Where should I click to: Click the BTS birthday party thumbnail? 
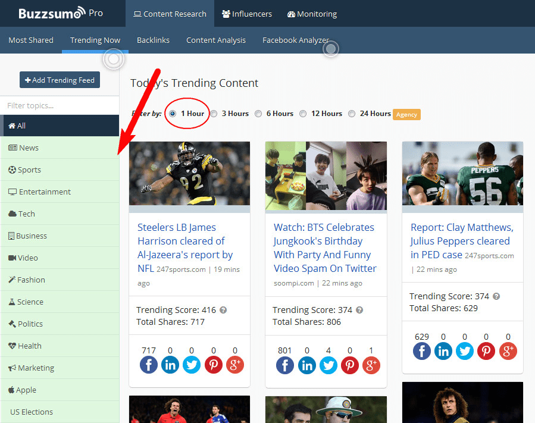(x=326, y=176)
